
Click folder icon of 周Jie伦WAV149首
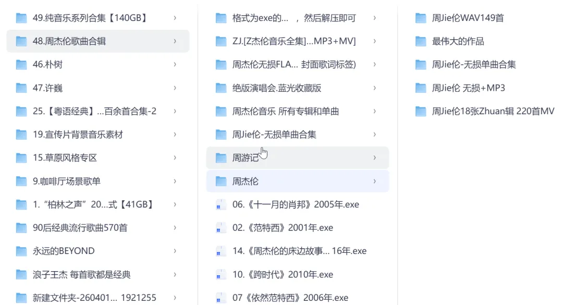[x=421, y=18]
